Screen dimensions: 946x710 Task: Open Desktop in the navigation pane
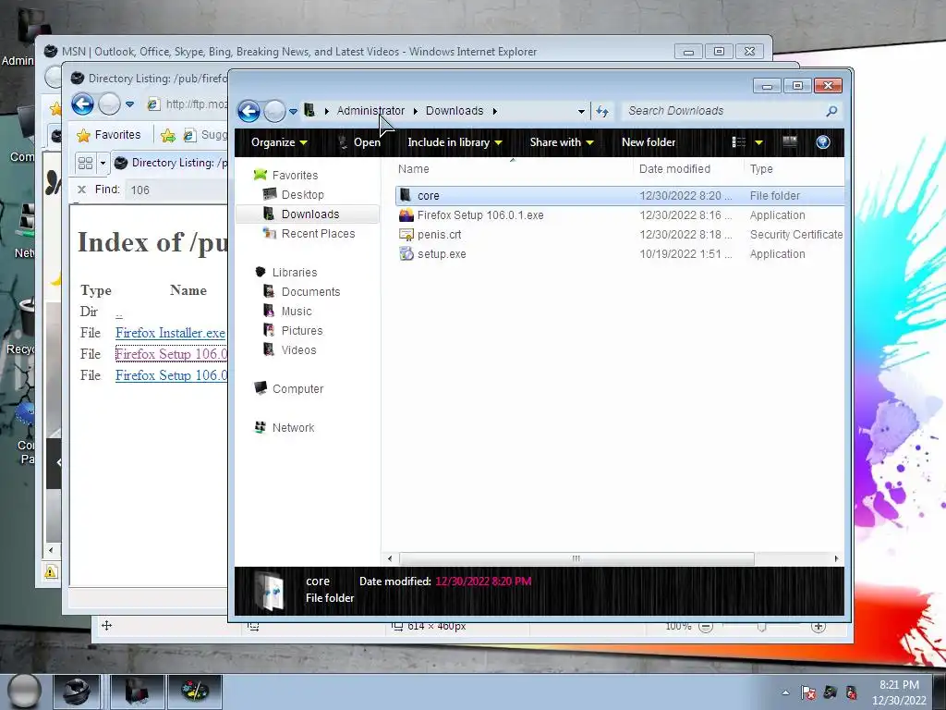pos(302,194)
